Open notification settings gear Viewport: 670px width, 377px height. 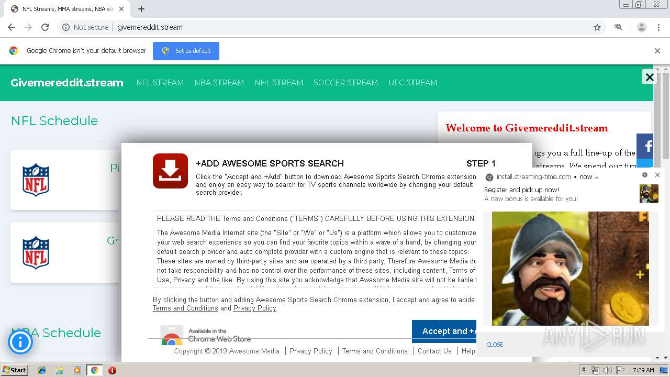(x=645, y=175)
